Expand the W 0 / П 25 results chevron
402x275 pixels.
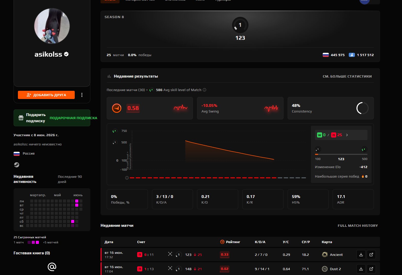pos(347,135)
